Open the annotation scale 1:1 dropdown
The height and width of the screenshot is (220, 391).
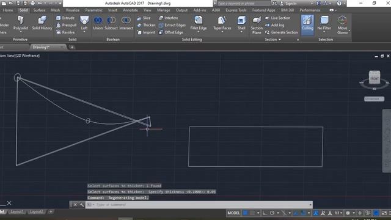[338, 213]
